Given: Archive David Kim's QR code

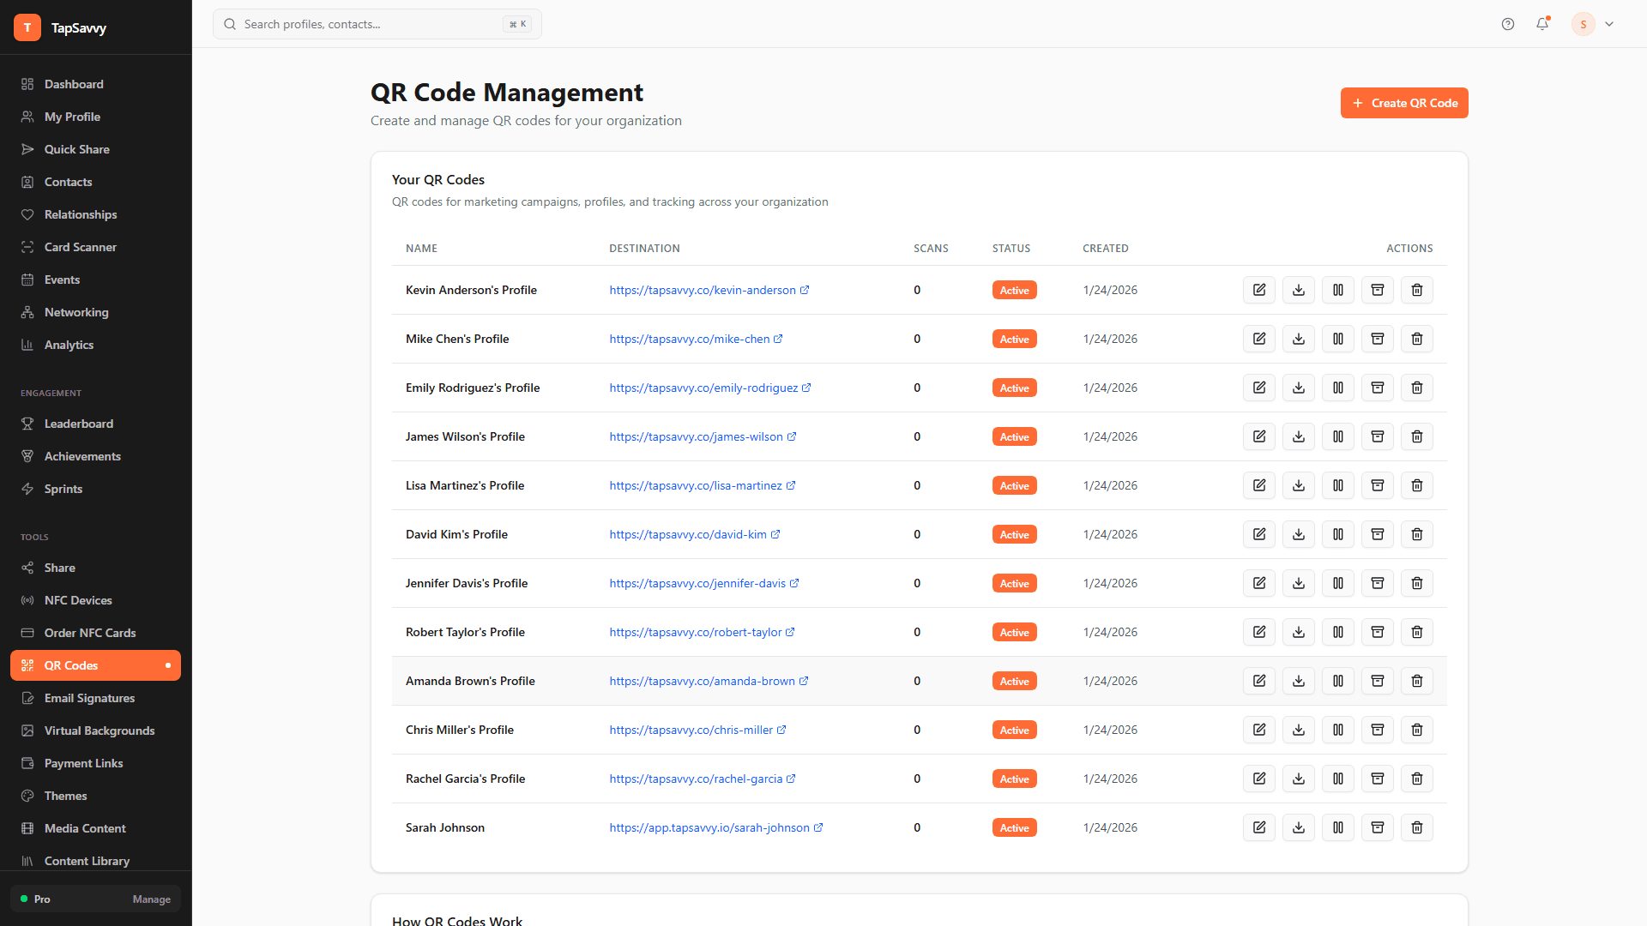Looking at the screenshot, I should pos(1377,534).
